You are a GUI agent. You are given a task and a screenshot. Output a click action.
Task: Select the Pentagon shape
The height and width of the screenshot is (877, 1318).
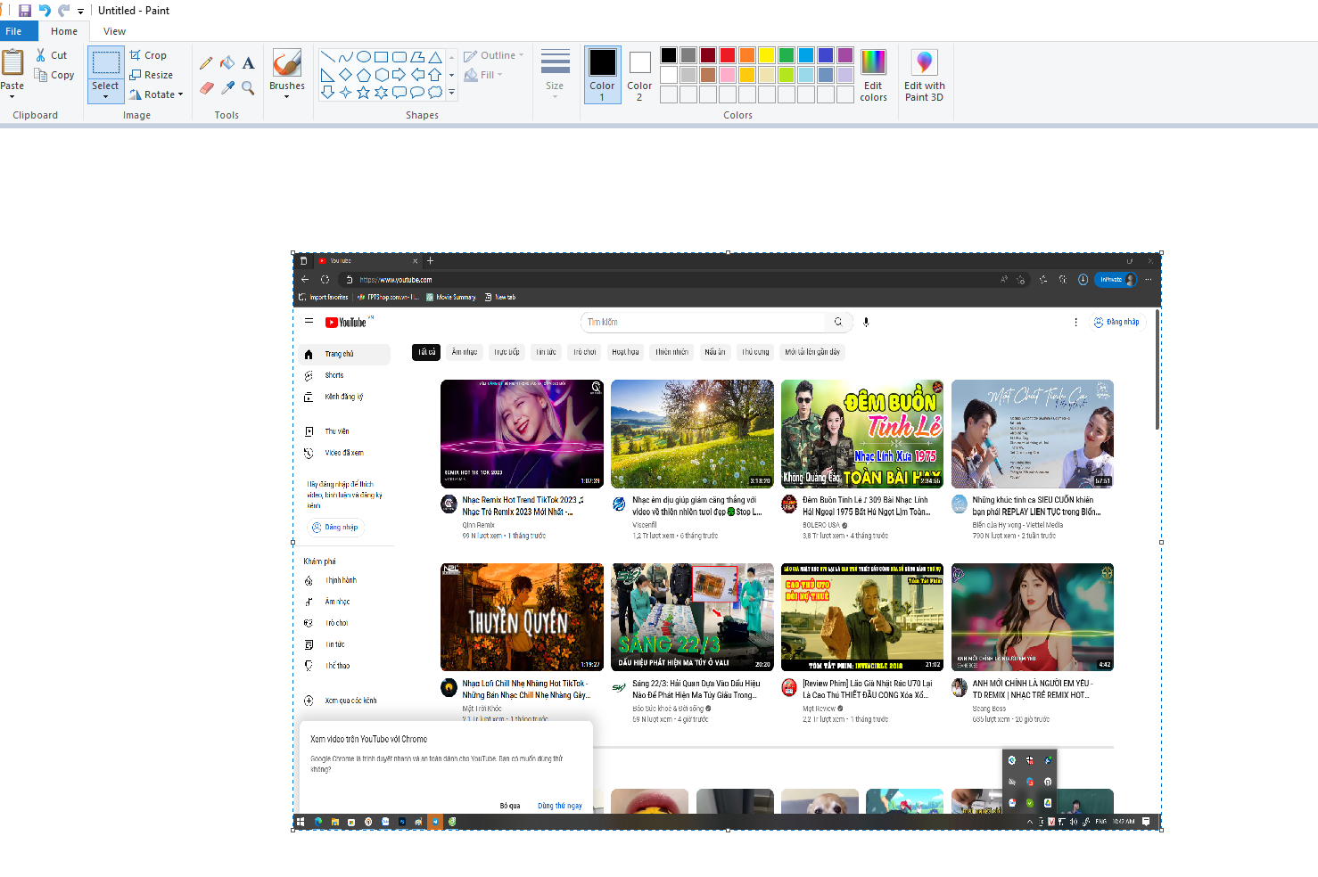pos(363,75)
